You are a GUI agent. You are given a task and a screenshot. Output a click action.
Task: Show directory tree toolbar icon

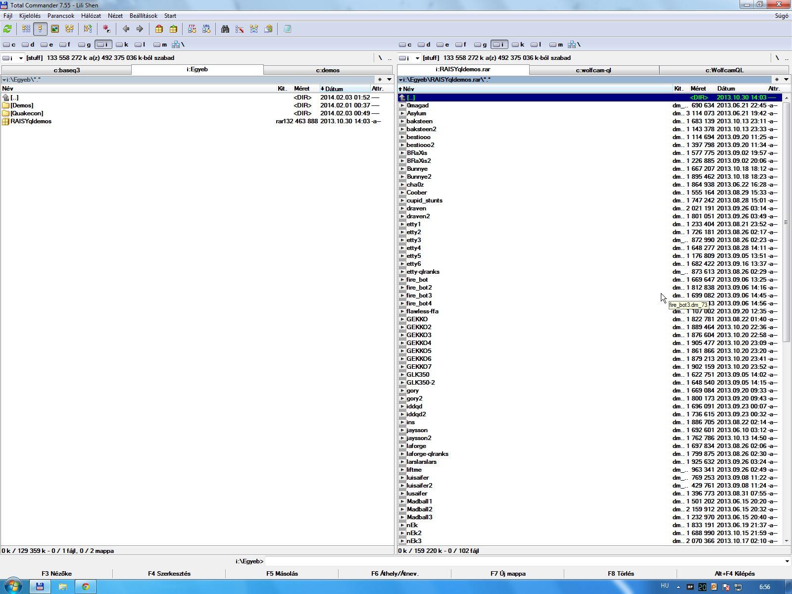[x=69, y=29]
